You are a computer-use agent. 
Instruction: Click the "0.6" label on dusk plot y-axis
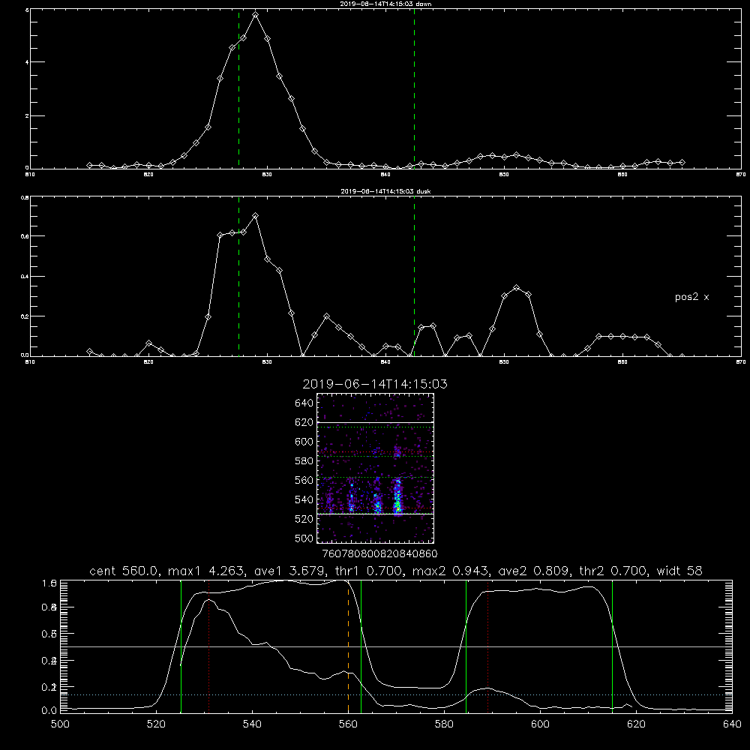coord(25,236)
